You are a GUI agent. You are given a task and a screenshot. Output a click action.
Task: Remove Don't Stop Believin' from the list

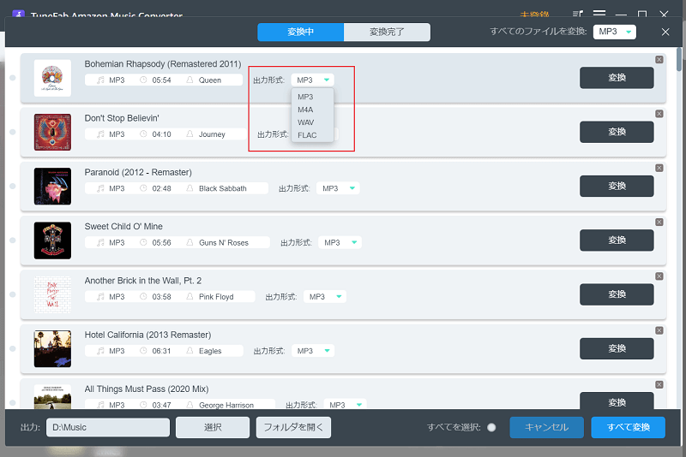click(659, 114)
